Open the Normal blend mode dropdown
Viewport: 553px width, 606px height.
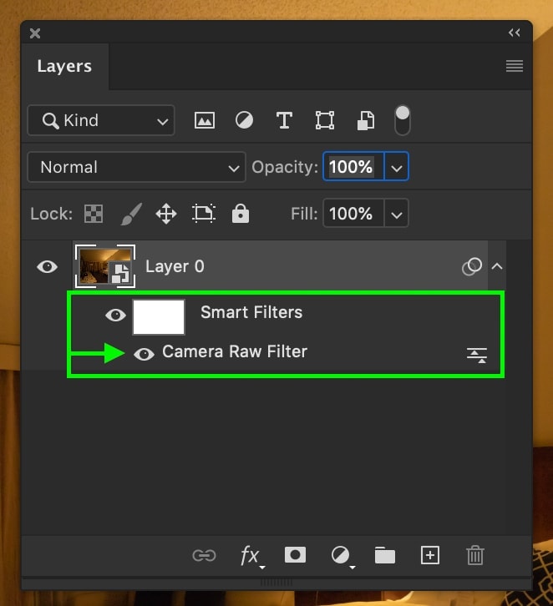(136, 167)
